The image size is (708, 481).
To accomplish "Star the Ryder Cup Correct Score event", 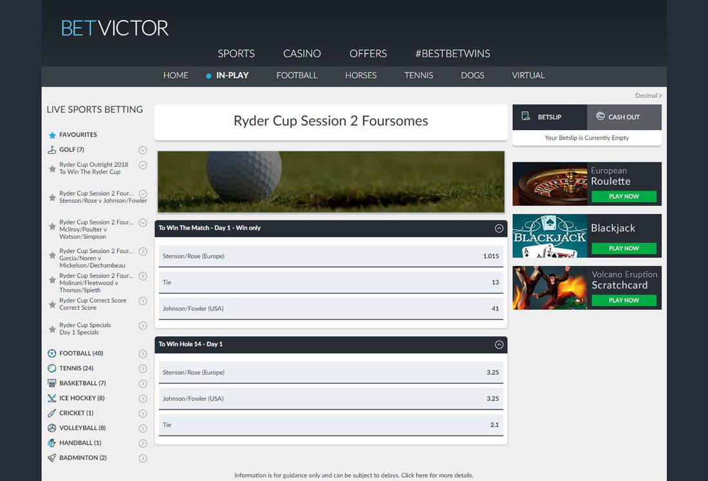I will pyautogui.click(x=52, y=305).
